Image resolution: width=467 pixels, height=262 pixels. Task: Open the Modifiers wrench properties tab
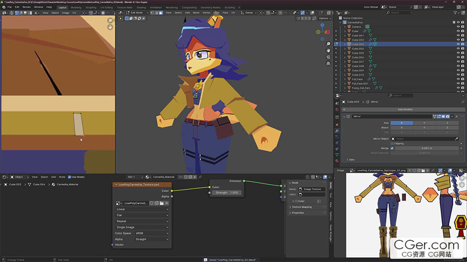pyautogui.click(x=336, y=131)
